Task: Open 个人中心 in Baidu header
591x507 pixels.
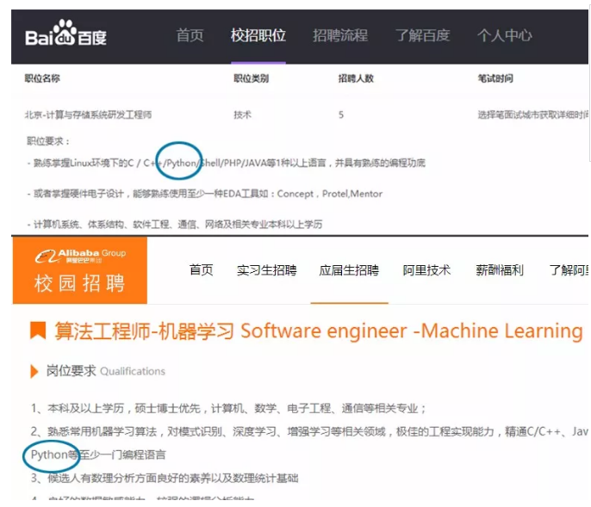Action: tap(504, 35)
